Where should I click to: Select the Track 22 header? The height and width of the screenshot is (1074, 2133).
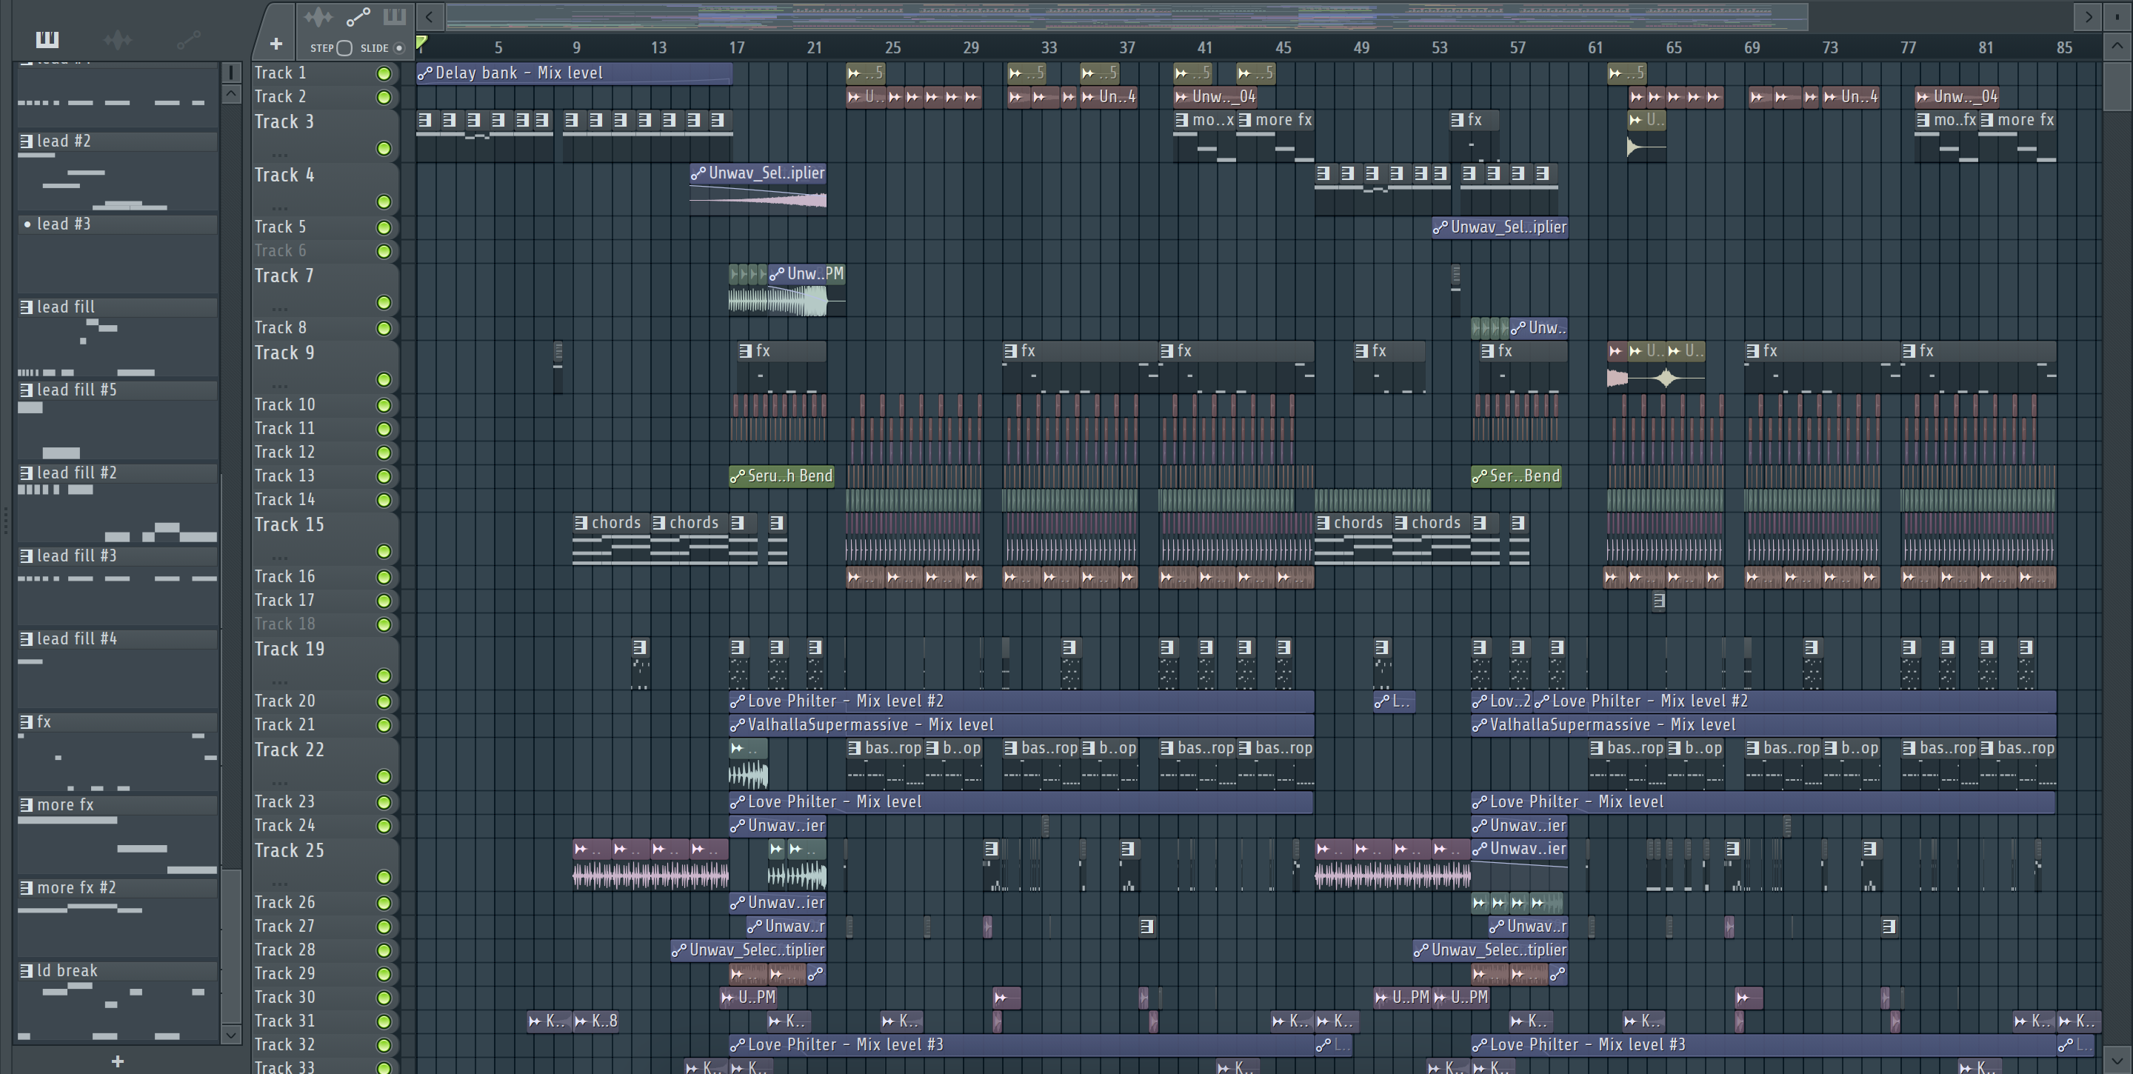(324, 764)
